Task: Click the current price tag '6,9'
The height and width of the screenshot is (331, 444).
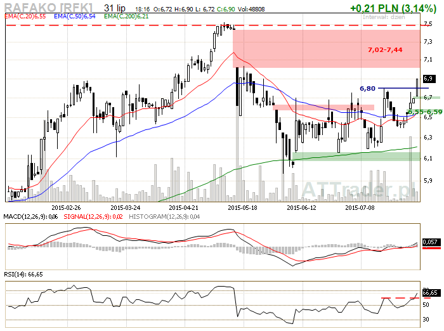Action: click(x=428, y=79)
